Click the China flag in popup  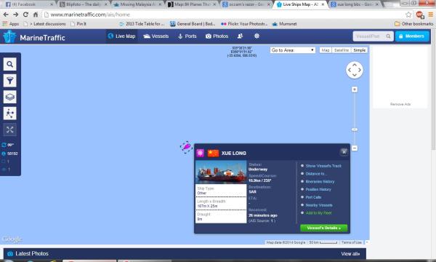click(213, 153)
